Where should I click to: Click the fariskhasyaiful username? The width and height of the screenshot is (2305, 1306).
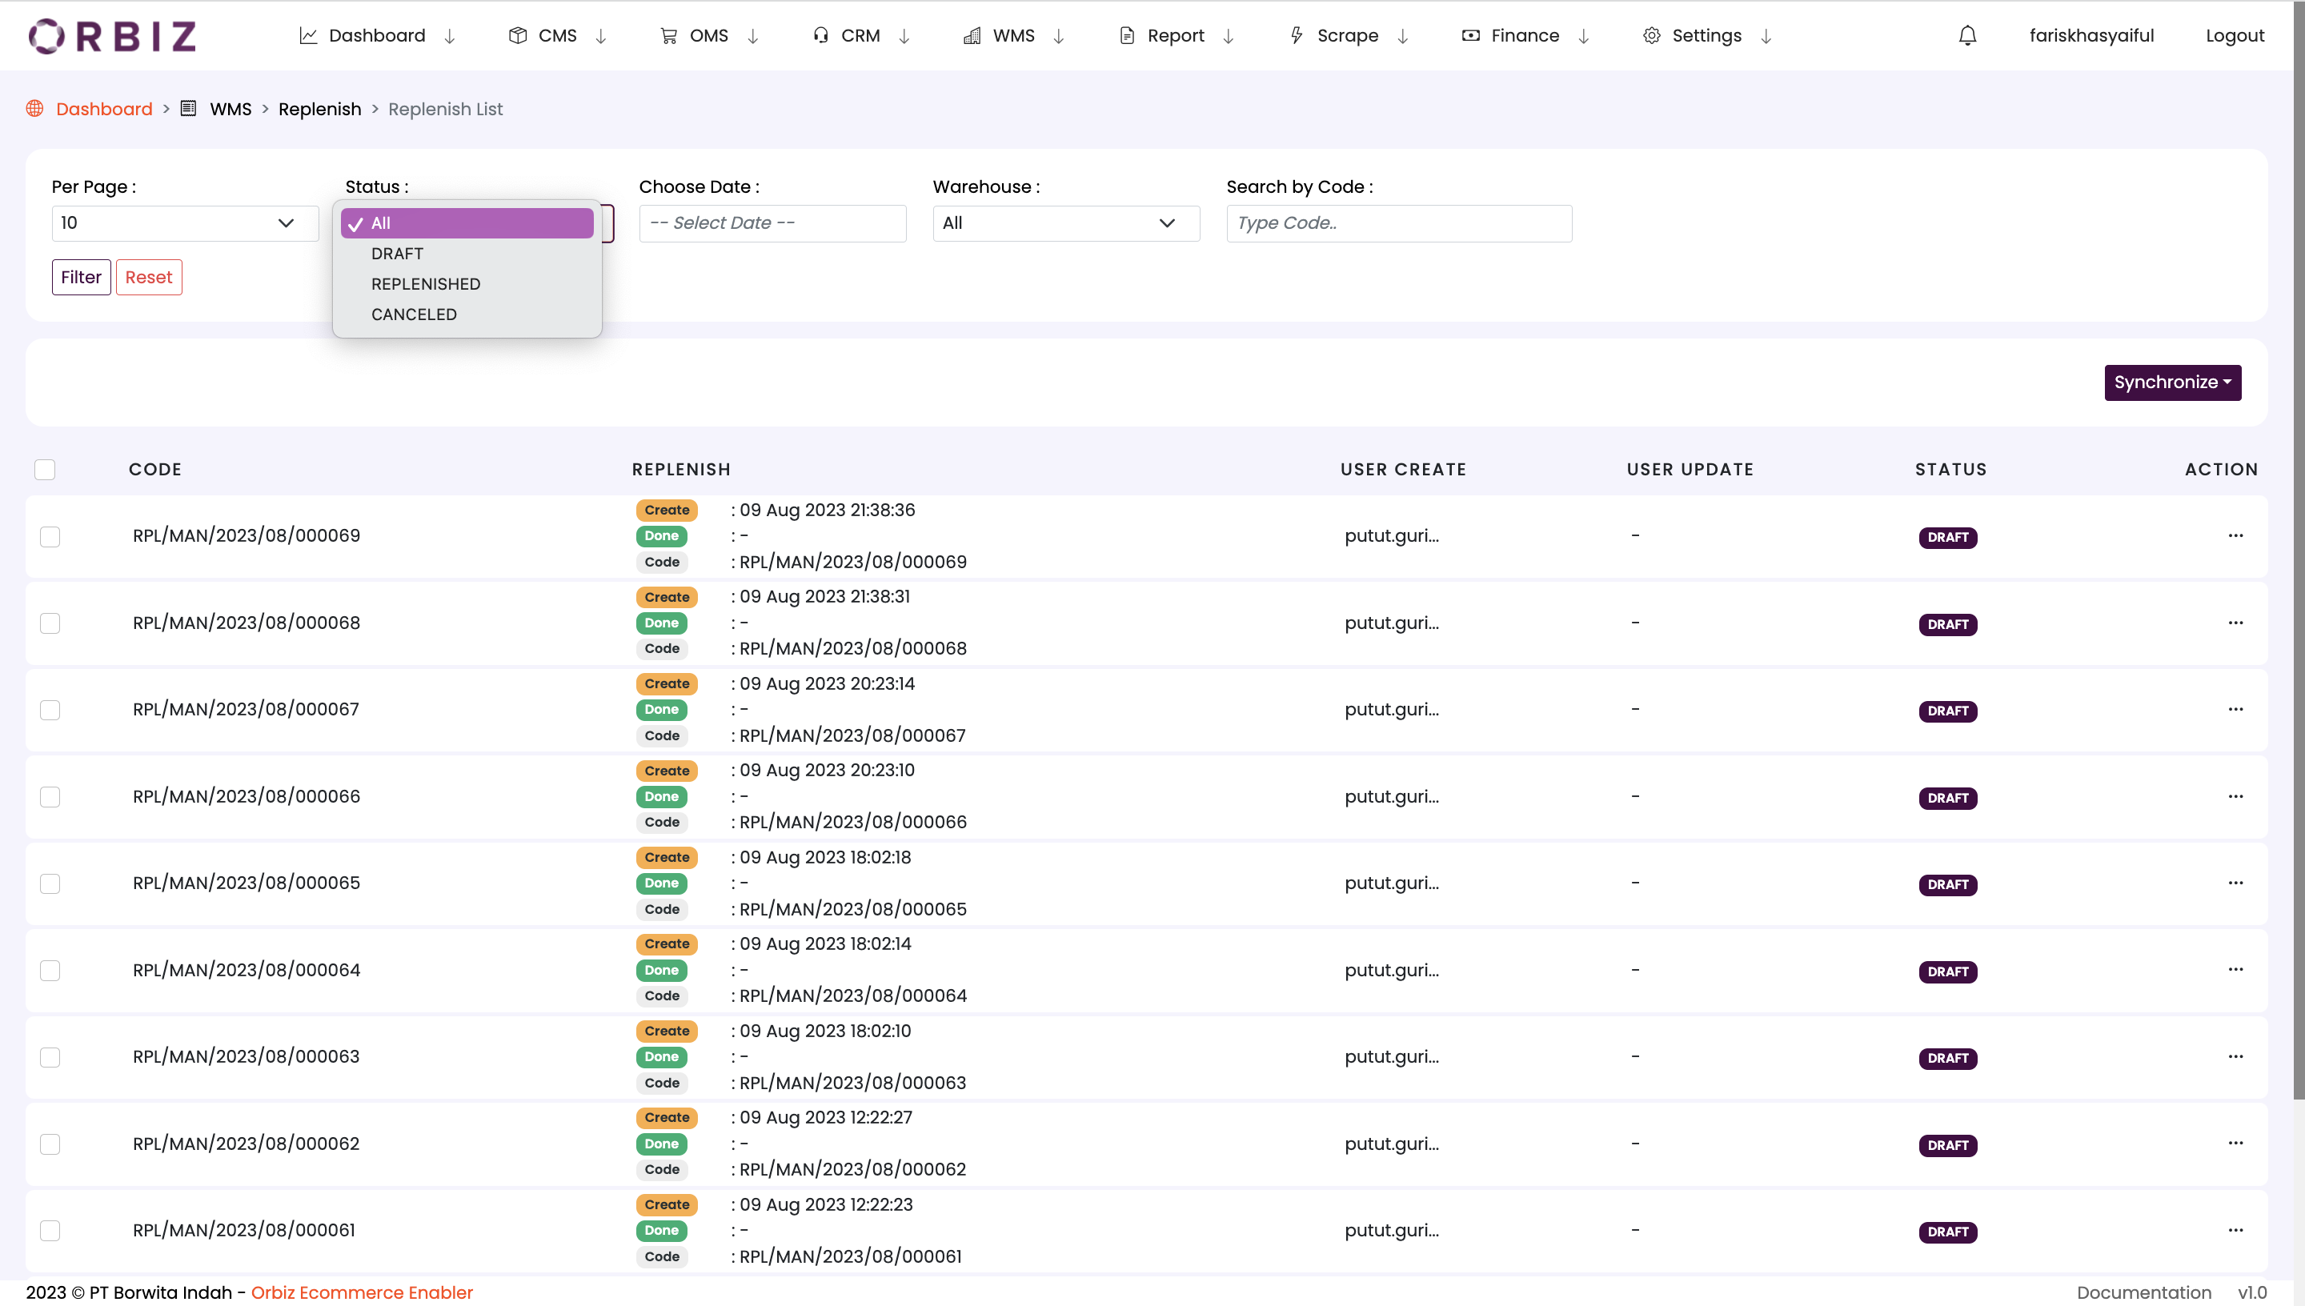[x=2091, y=36]
